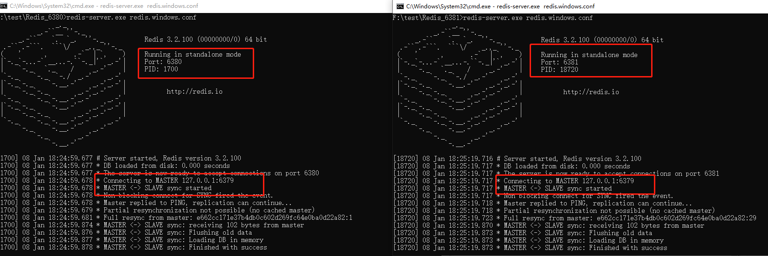This screenshot has width=768, height=256.
Task: Click 'Redis 3.2.100' version text in left window
Action: click(x=205, y=40)
